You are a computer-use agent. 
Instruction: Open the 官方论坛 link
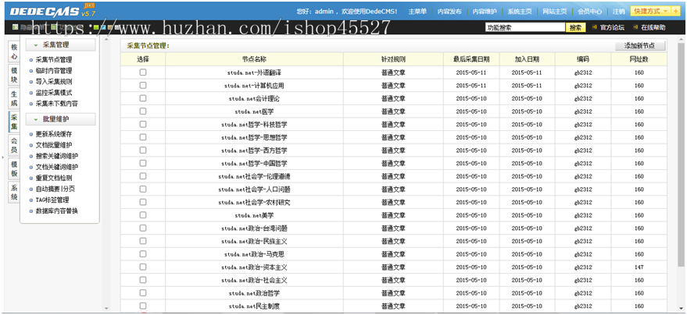pyautogui.click(x=612, y=27)
